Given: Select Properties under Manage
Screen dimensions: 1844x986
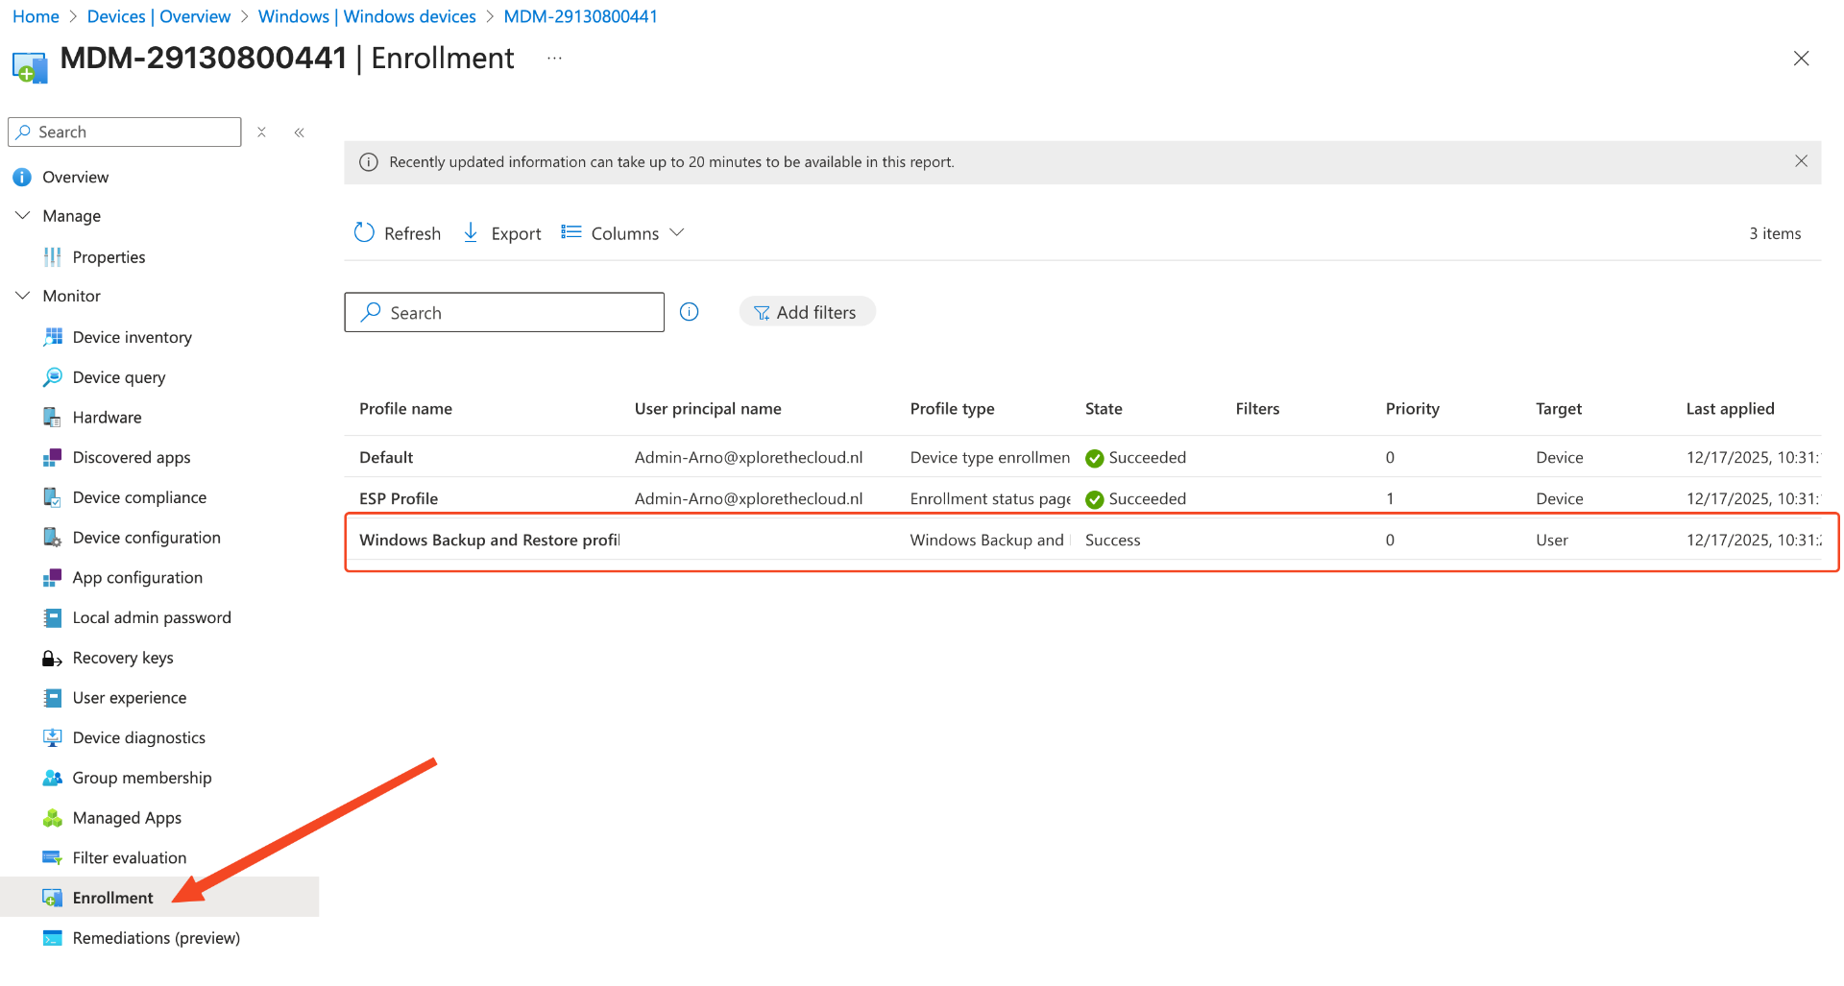Looking at the screenshot, I should 109,256.
